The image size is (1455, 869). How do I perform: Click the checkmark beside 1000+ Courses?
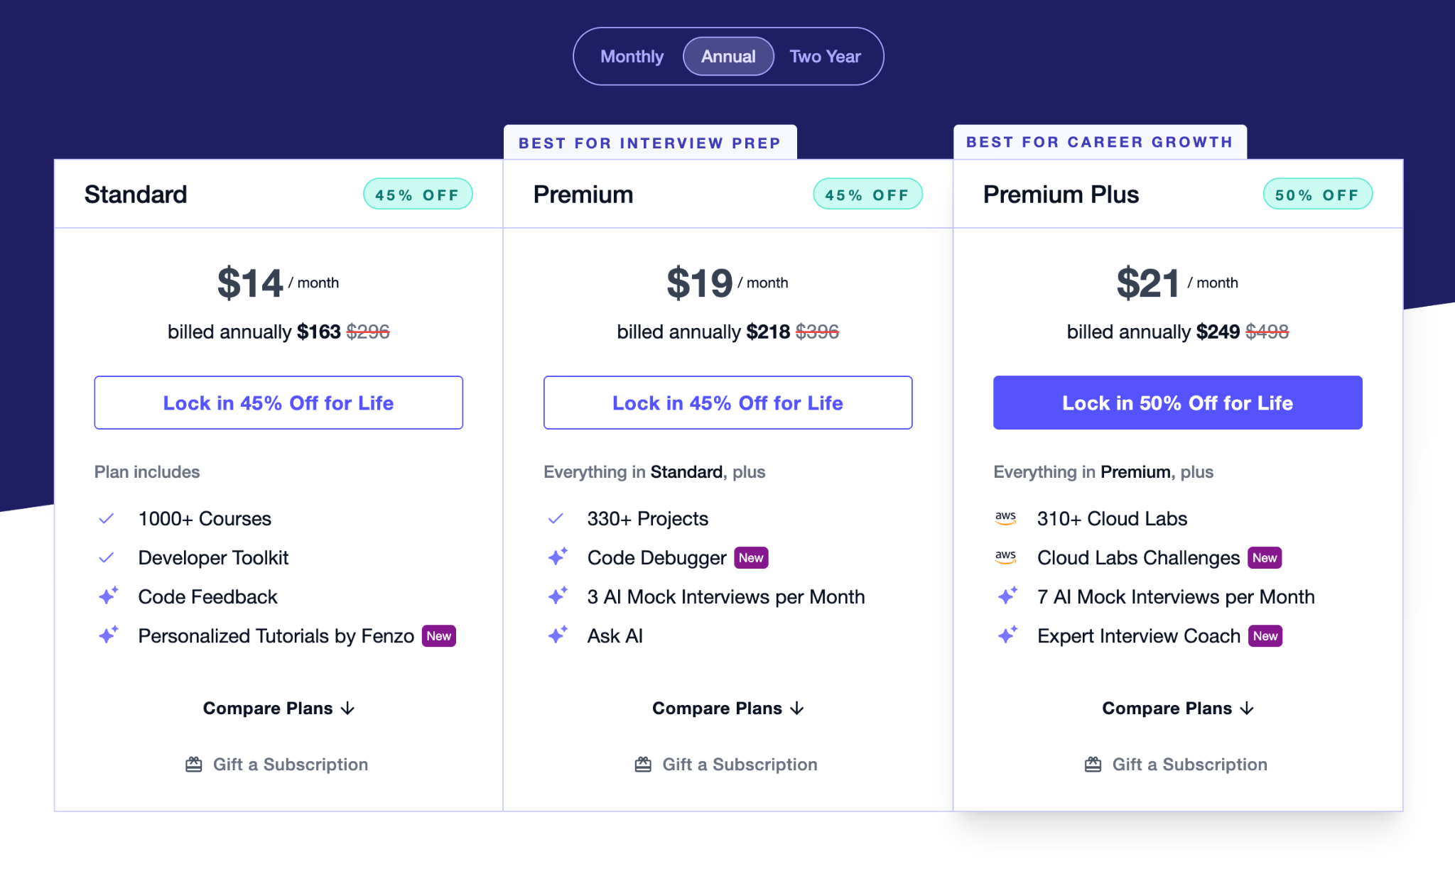(107, 518)
